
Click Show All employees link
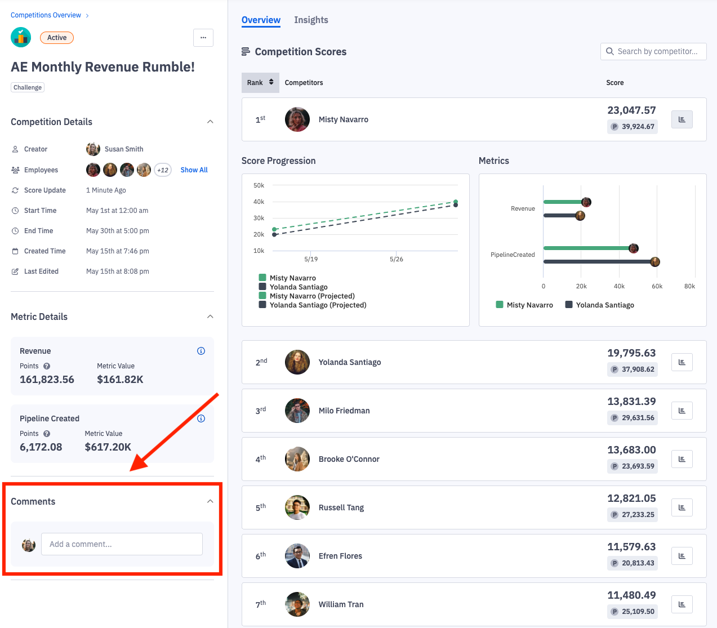tap(194, 170)
